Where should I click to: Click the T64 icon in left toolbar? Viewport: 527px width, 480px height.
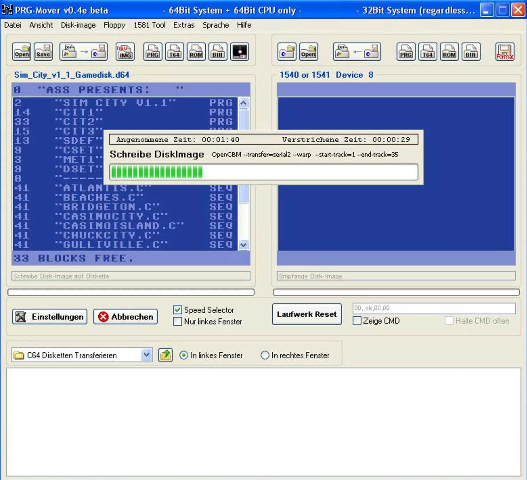tap(174, 52)
